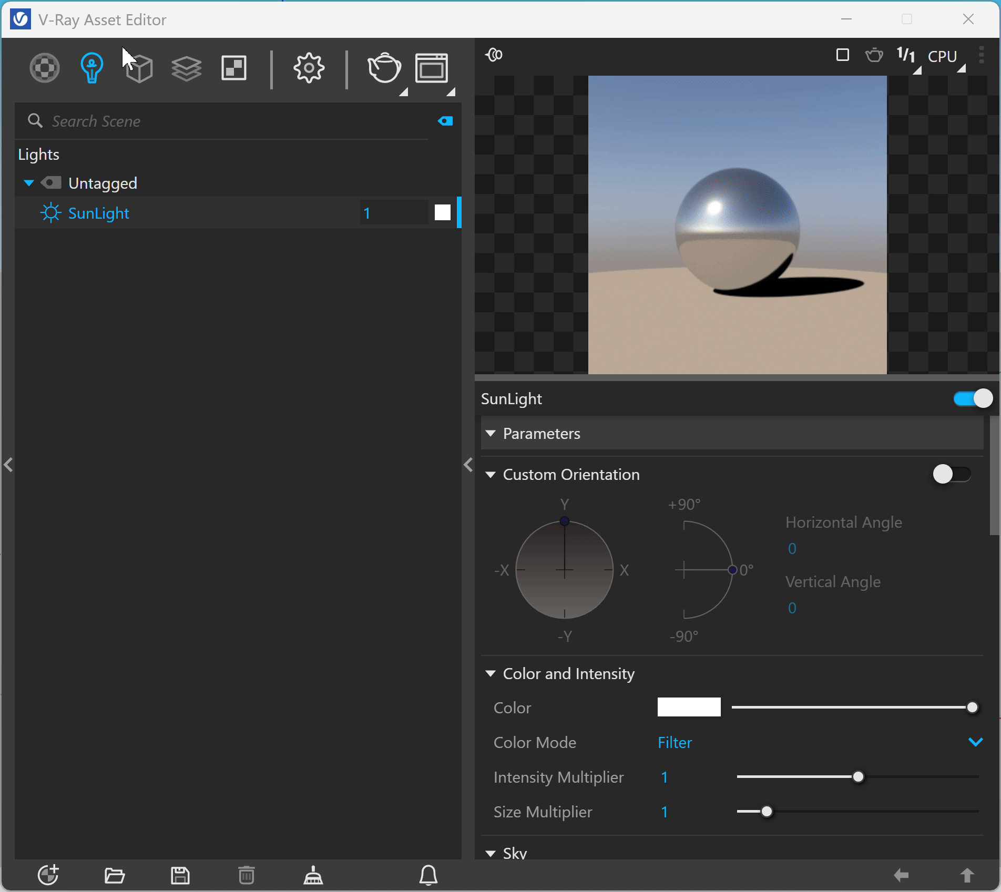
Task: Click the back left arrow icon
Action: coord(901,875)
